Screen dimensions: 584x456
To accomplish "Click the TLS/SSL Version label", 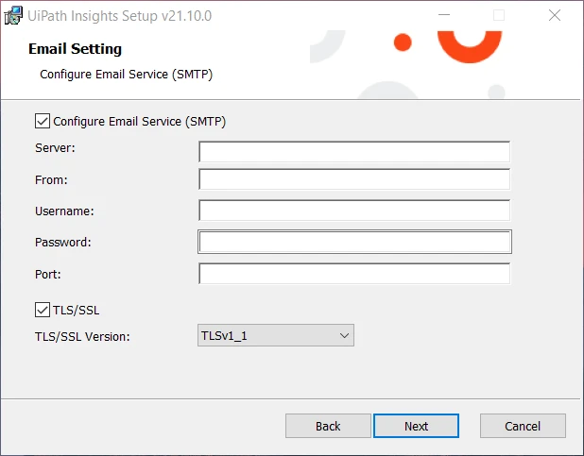I will click(x=82, y=336).
